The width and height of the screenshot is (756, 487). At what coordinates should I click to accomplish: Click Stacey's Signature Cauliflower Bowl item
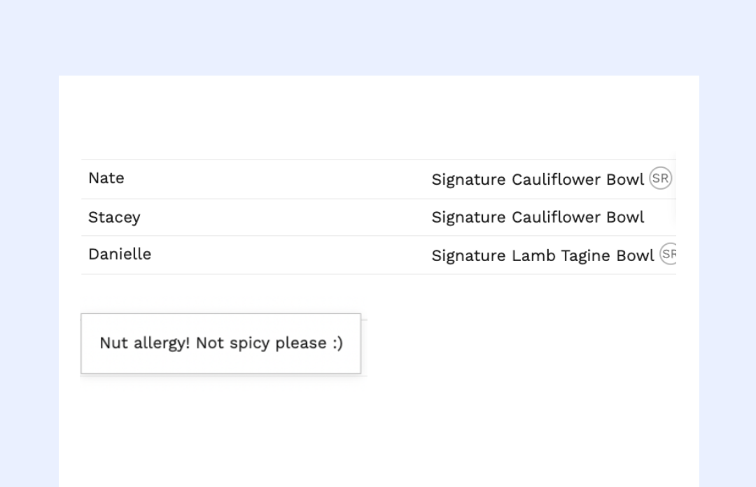point(537,218)
